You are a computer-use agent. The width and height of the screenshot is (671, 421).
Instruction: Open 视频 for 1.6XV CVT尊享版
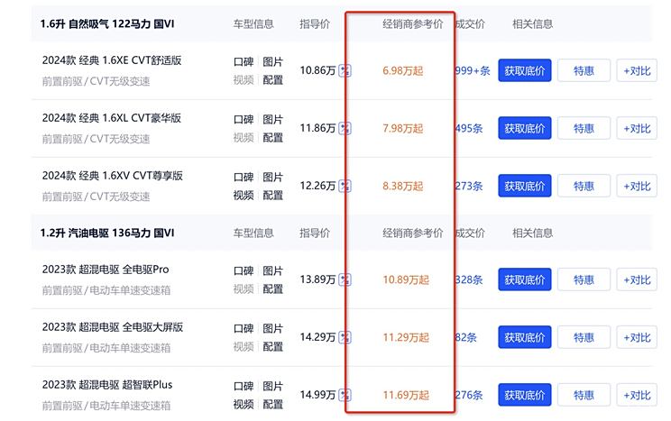[x=244, y=196]
